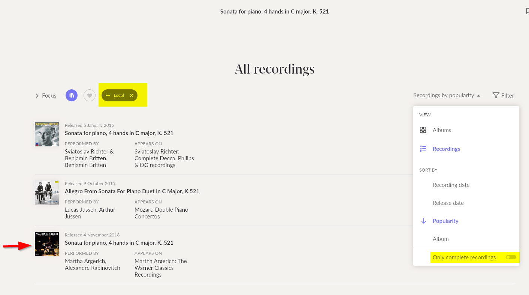Toggle the heart favorites filter
Image resolution: width=529 pixels, height=295 pixels.
[90, 95]
